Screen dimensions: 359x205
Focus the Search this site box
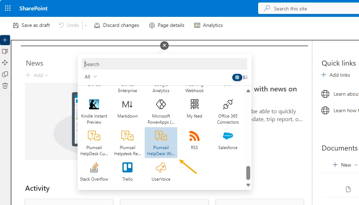308,9
